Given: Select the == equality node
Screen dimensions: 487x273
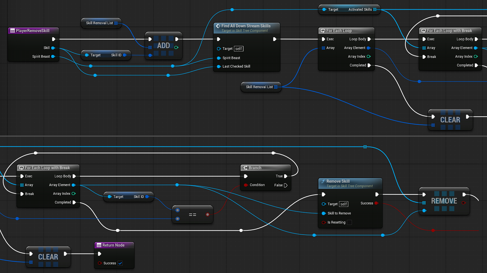Looking at the screenshot, I should coord(192,214).
